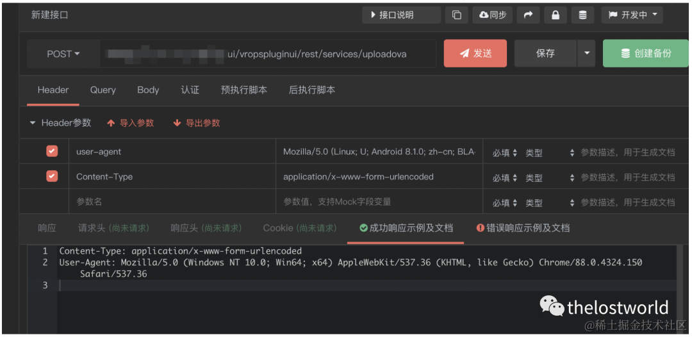This screenshot has height=337, width=692.
Task: Click the share arrow icon
Action: 528,15
